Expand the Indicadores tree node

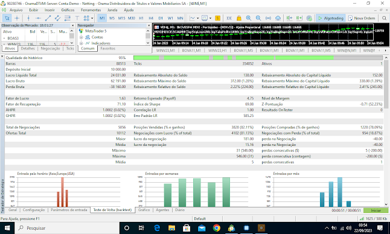pyautogui.click(x=81, y=43)
